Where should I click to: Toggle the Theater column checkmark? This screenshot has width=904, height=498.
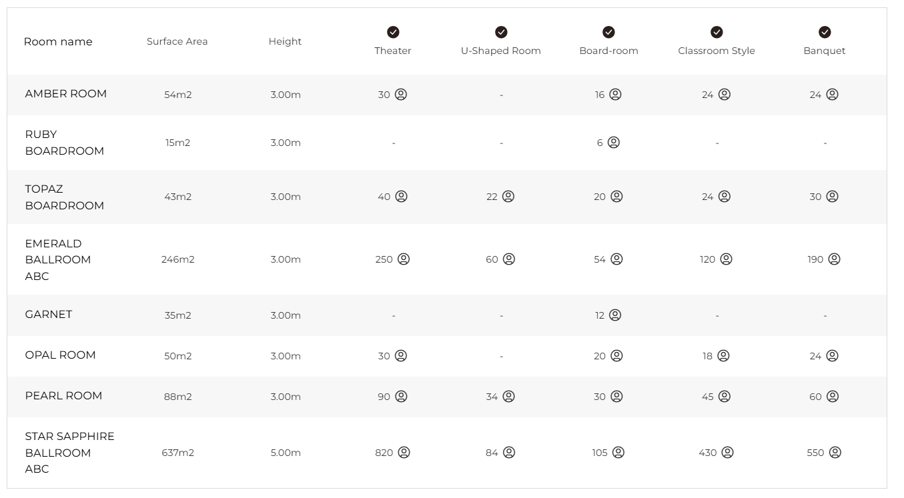(x=393, y=32)
